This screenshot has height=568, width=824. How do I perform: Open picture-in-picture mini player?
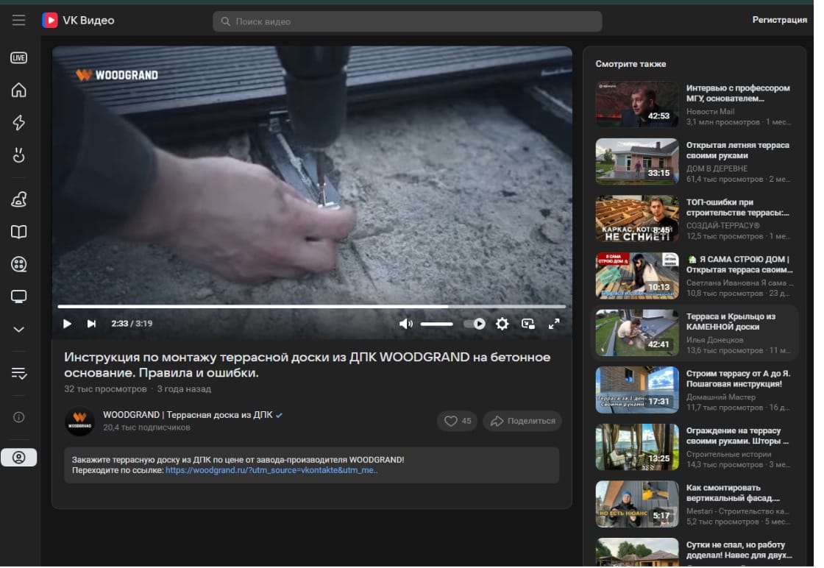coord(528,324)
